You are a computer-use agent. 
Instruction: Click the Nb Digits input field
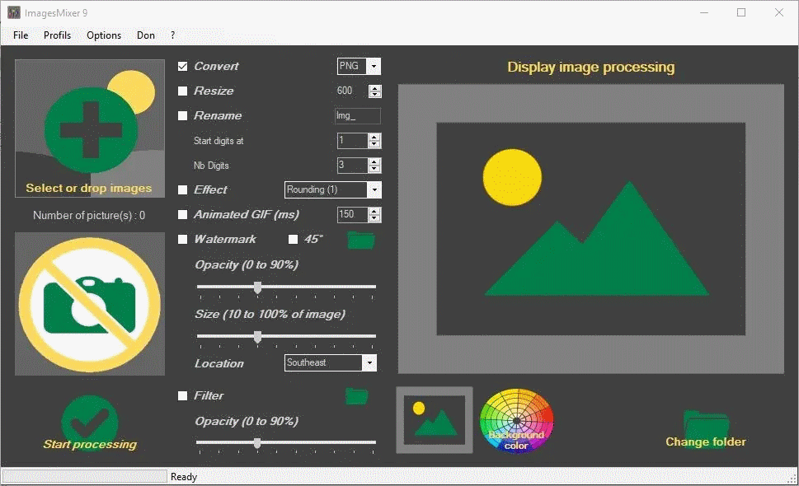pos(353,165)
